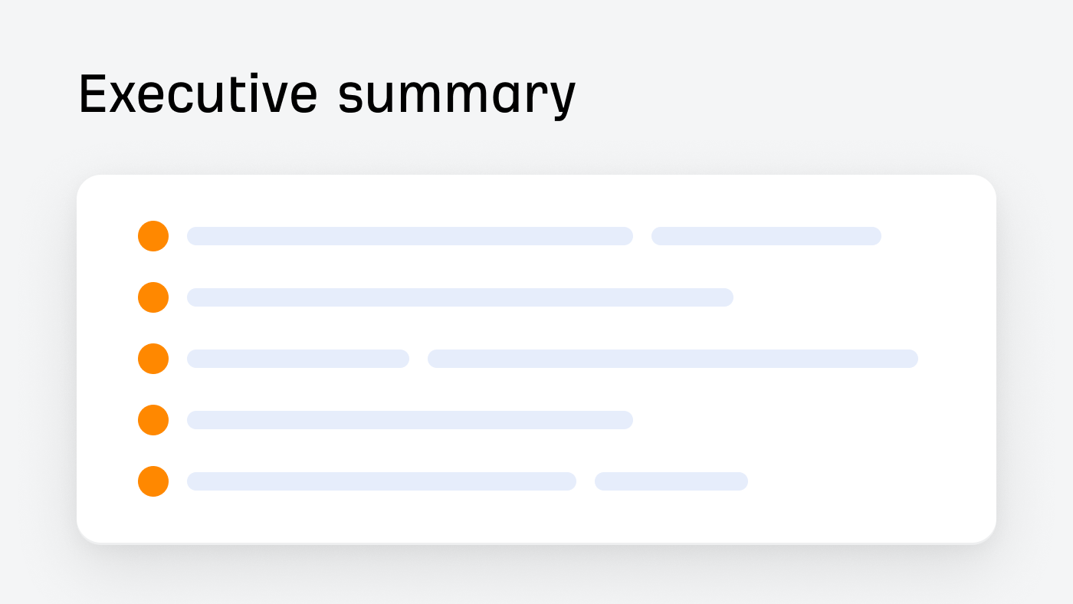Click the small right bar in fifth row
Image resolution: width=1073 pixels, height=604 pixels.
[x=671, y=481]
